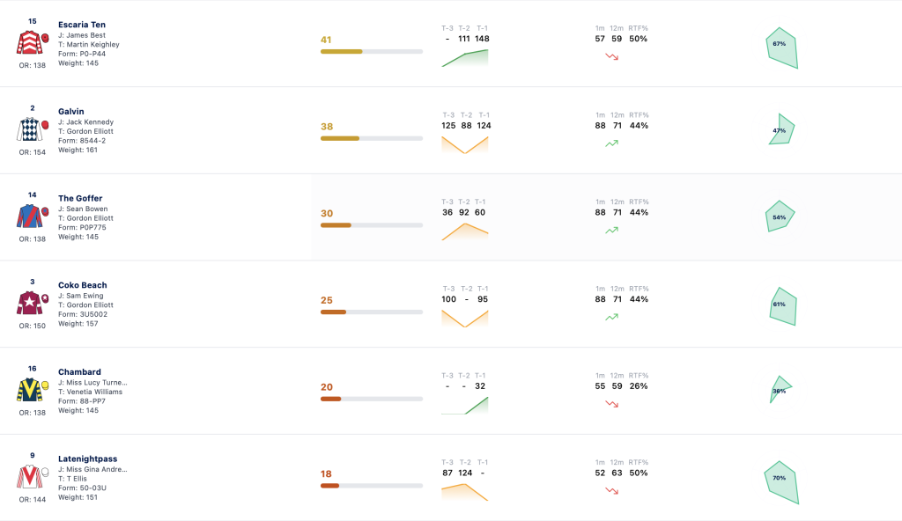Open the Galvin horse name link

[70, 111]
